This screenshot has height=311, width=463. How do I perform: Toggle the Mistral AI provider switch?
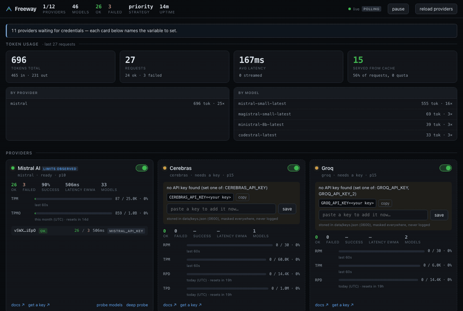(142, 168)
